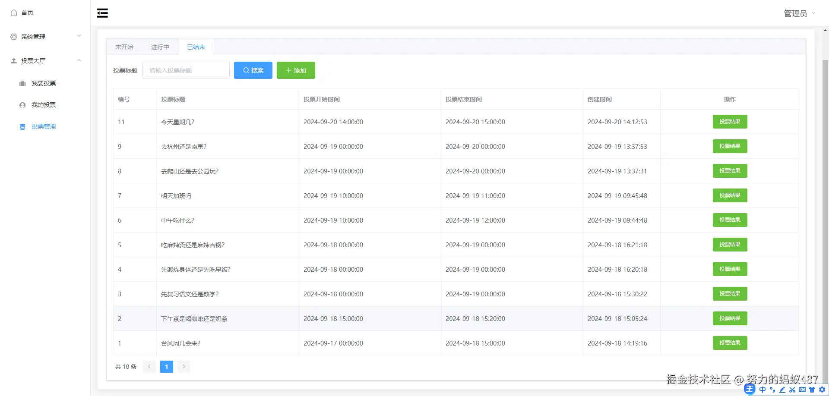Switch to the 进行中 tab

(160, 47)
